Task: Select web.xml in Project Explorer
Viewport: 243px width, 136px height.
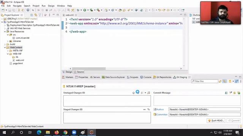Action: [20, 60]
